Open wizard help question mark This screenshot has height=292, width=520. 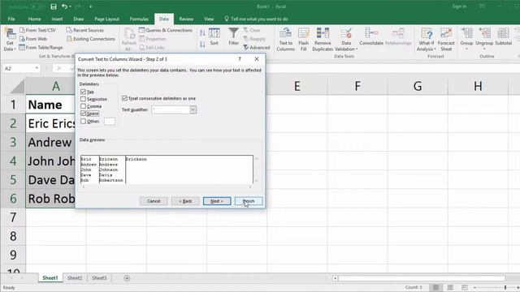[x=240, y=59]
